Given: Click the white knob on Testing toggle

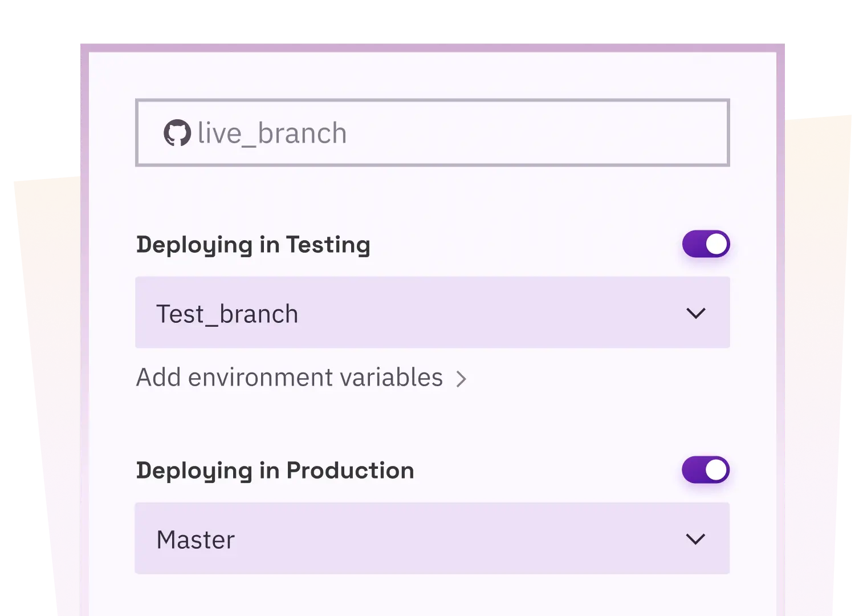Looking at the screenshot, I should [x=717, y=244].
